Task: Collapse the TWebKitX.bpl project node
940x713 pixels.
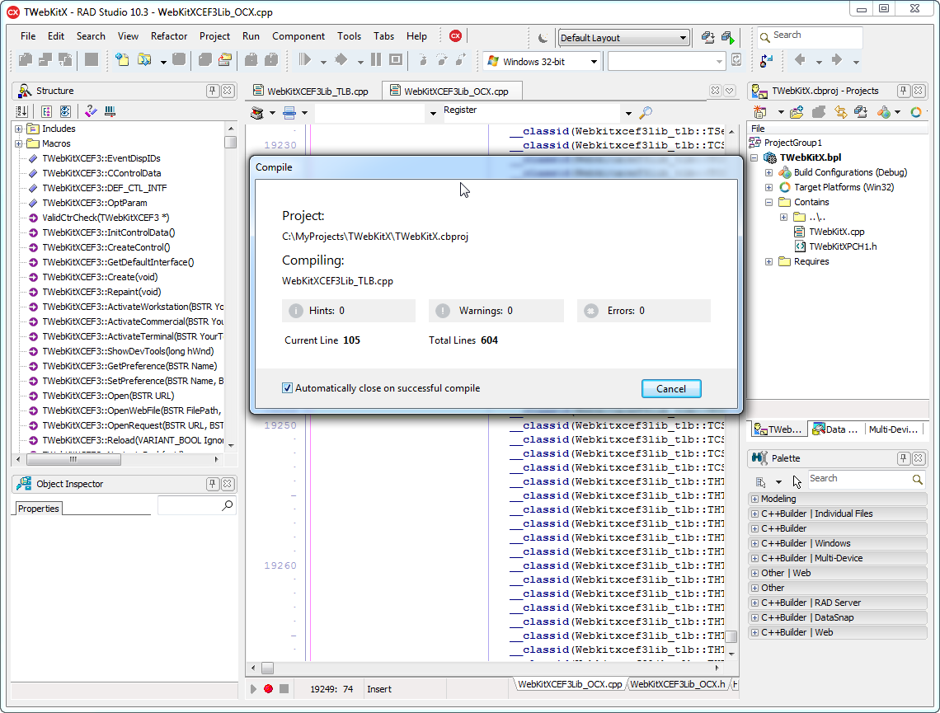Action: click(754, 157)
